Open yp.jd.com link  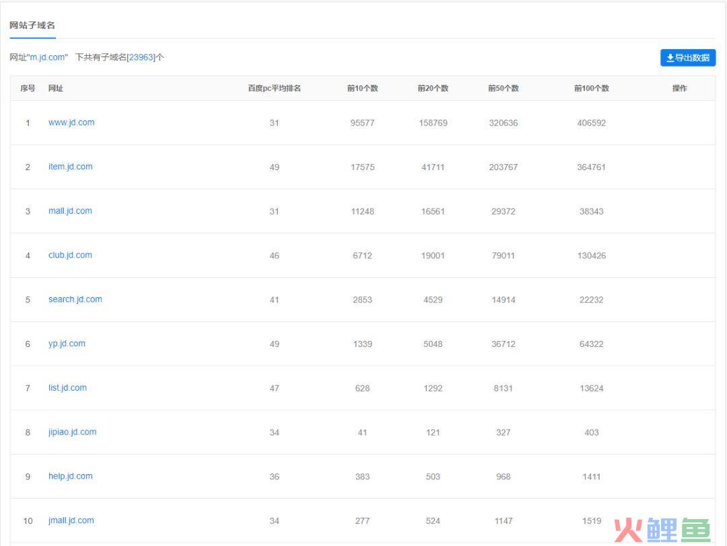click(x=67, y=344)
